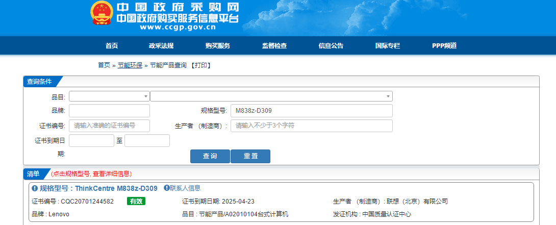Open the 首页 navigation menu
This screenshot has height=225, width=556.
(112, 46)
